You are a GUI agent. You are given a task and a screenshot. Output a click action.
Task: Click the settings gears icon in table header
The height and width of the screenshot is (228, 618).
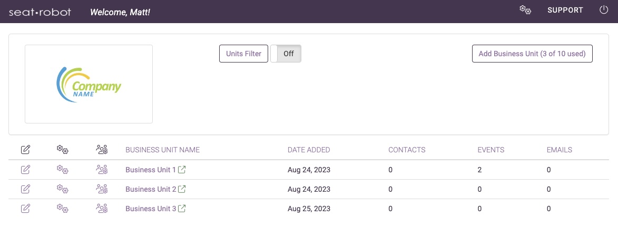(62, 149)
